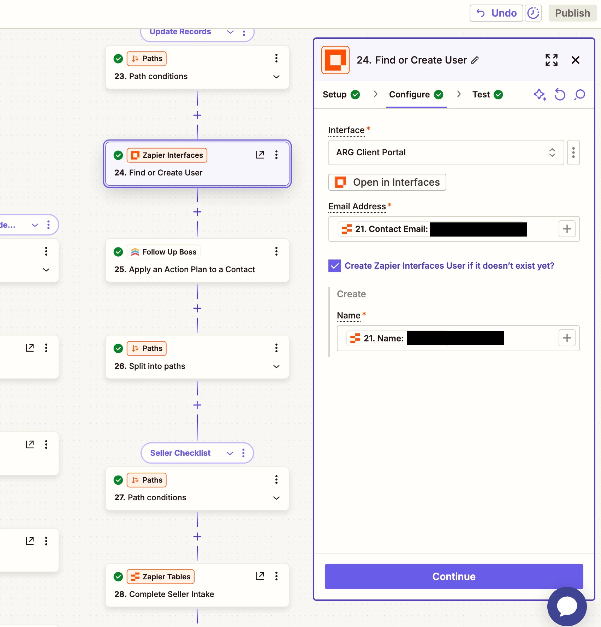Click the Publish button
This screenshot has width=601, height=627.
[572, 13]
